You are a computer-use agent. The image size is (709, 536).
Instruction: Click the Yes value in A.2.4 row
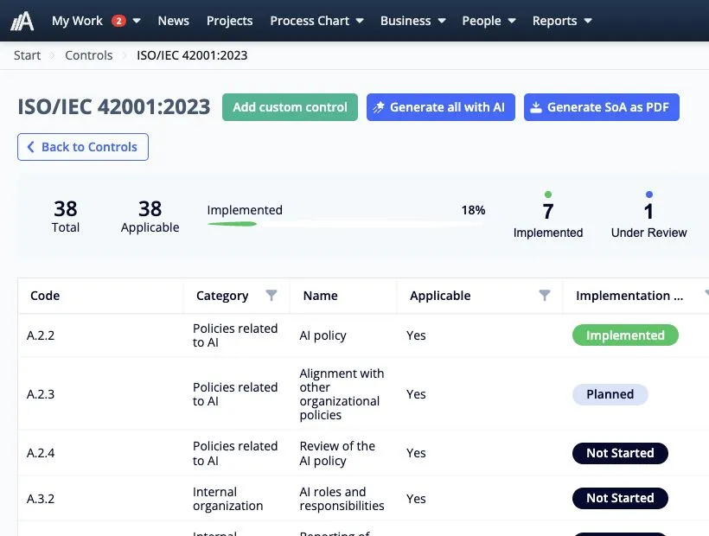416,453
